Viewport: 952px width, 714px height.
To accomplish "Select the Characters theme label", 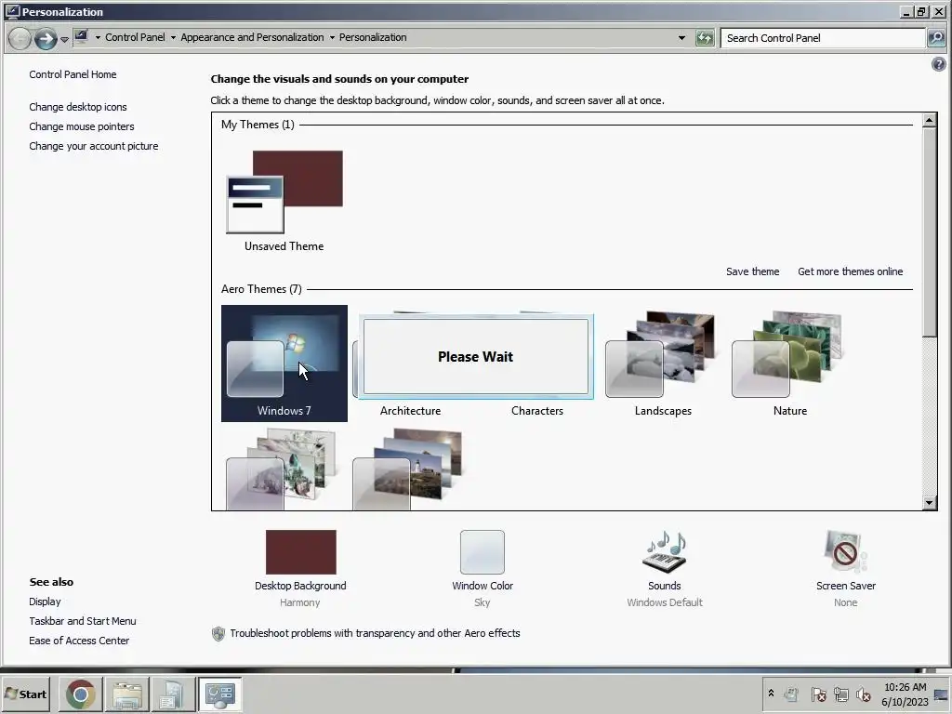I will click(537, 411).
